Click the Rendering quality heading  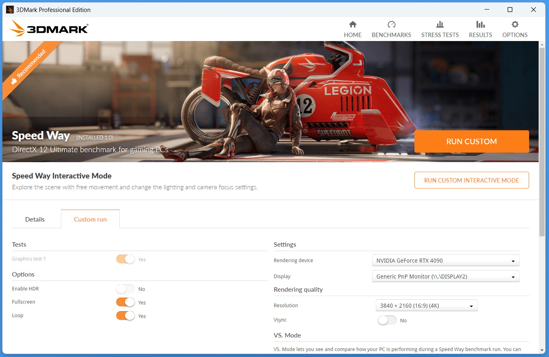pos(298,290)
